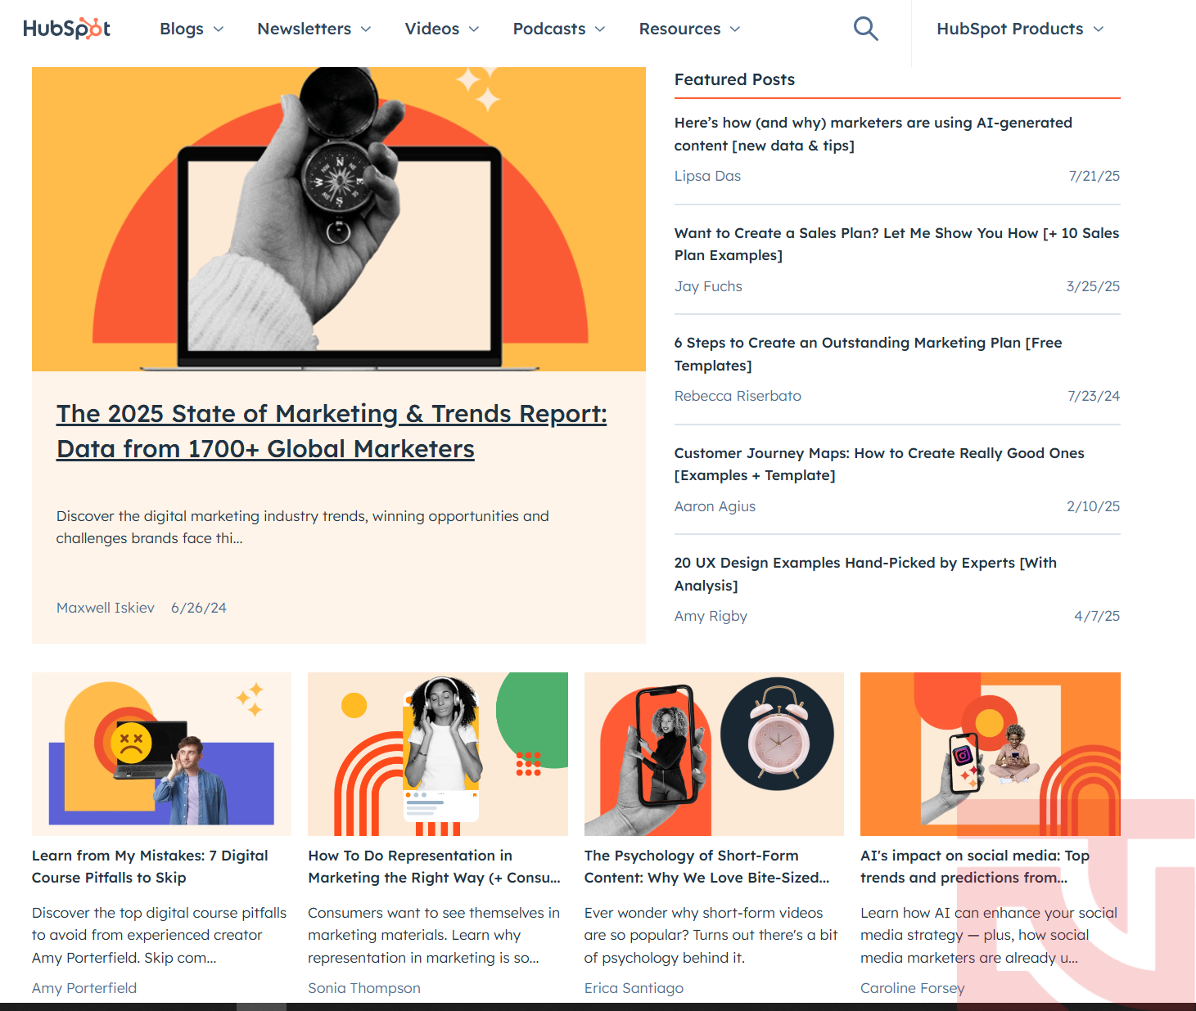Open 20 UX Design Examples post
1196x1011 pixels.
[x=865, y=574]
